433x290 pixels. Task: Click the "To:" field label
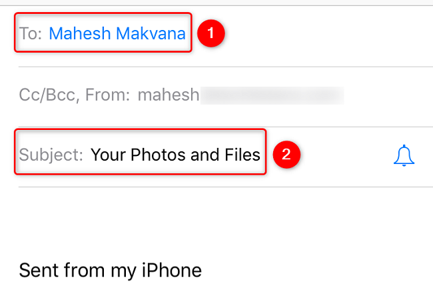(30, 33)
